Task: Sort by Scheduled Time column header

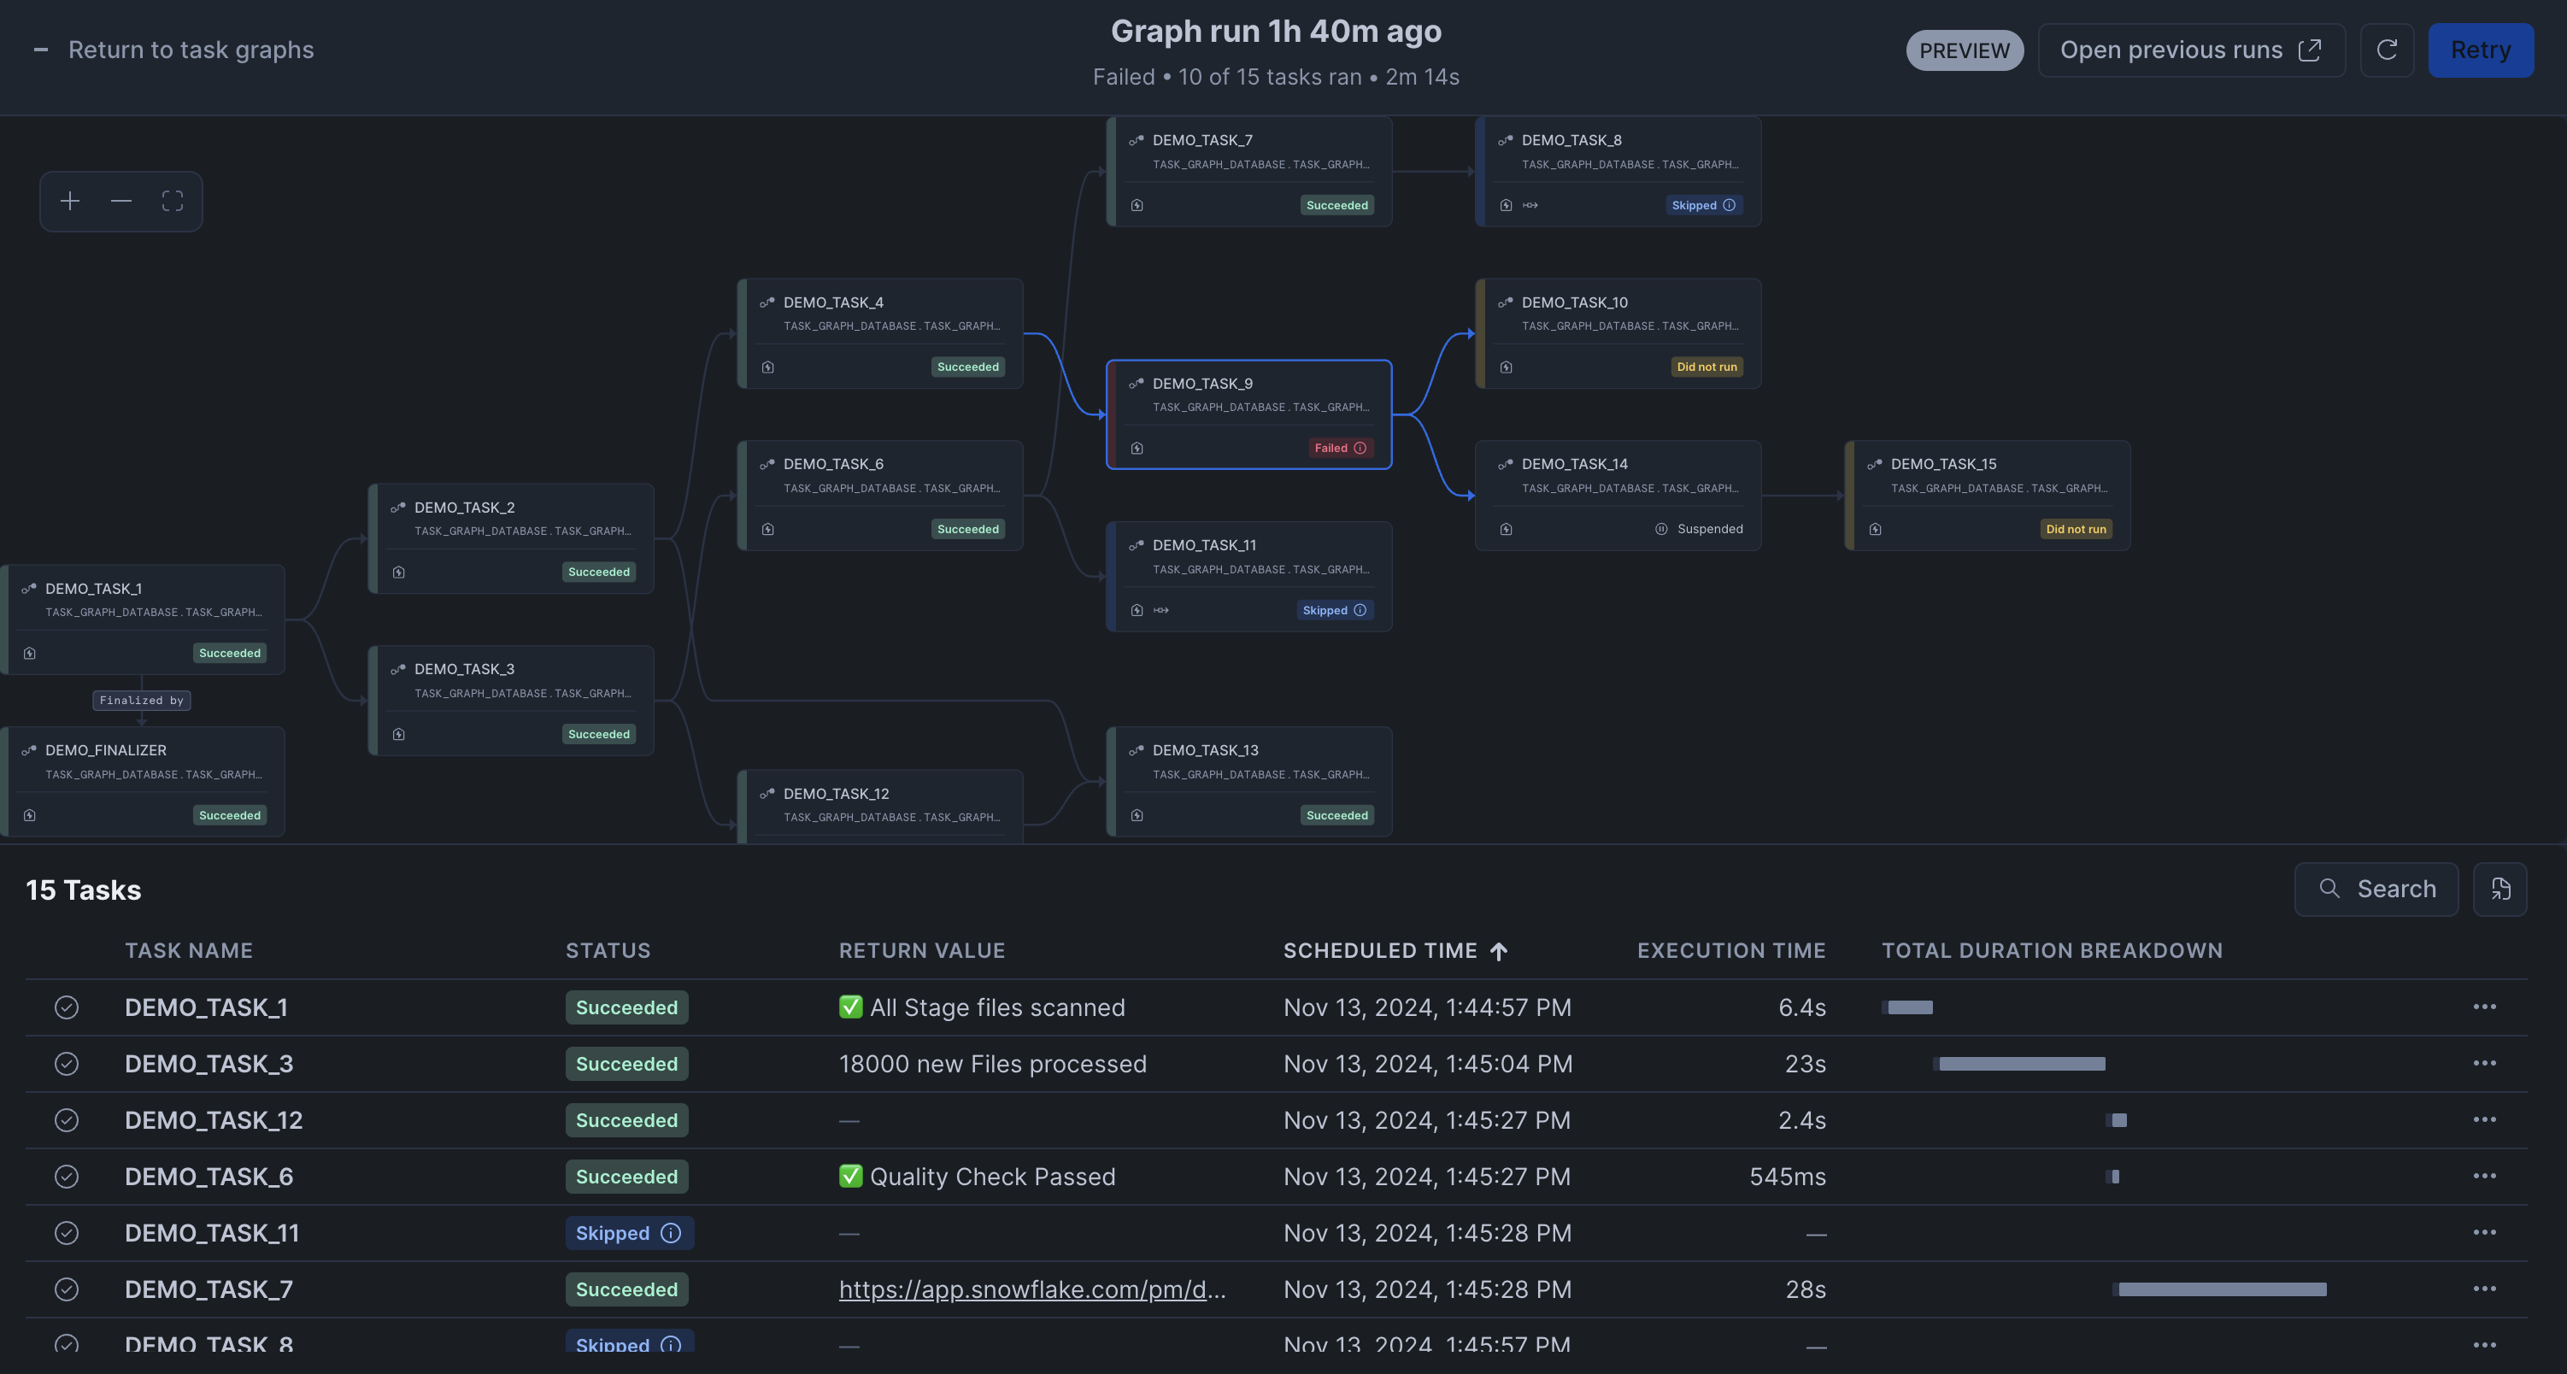Action: tap(1395, 950)
